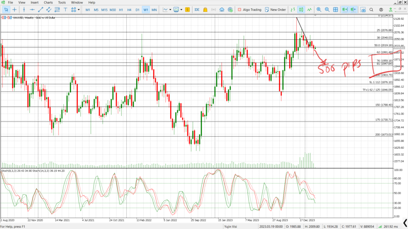Click the 200 (1673.01) Fibonacci level label

pyautogui.click(x=384, y=134)
